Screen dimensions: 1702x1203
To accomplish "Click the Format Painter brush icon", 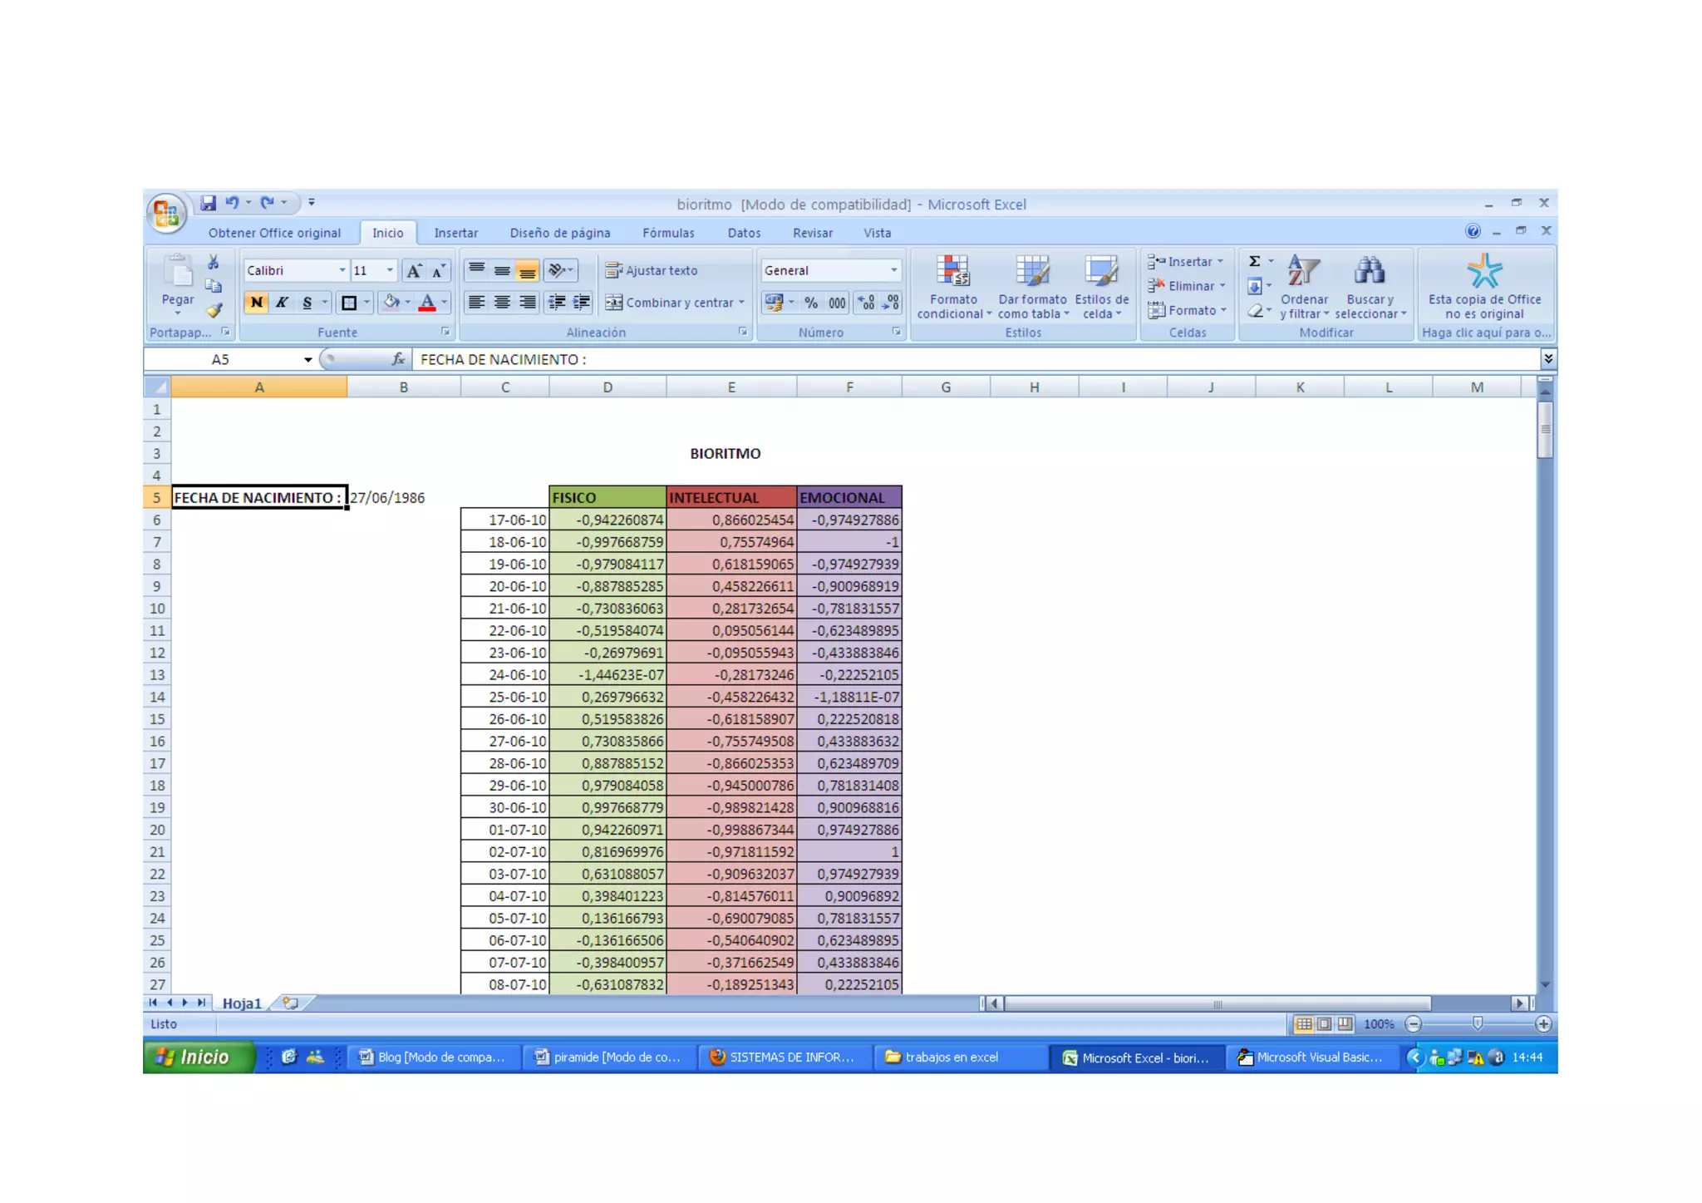I will (x=214, y=310).
